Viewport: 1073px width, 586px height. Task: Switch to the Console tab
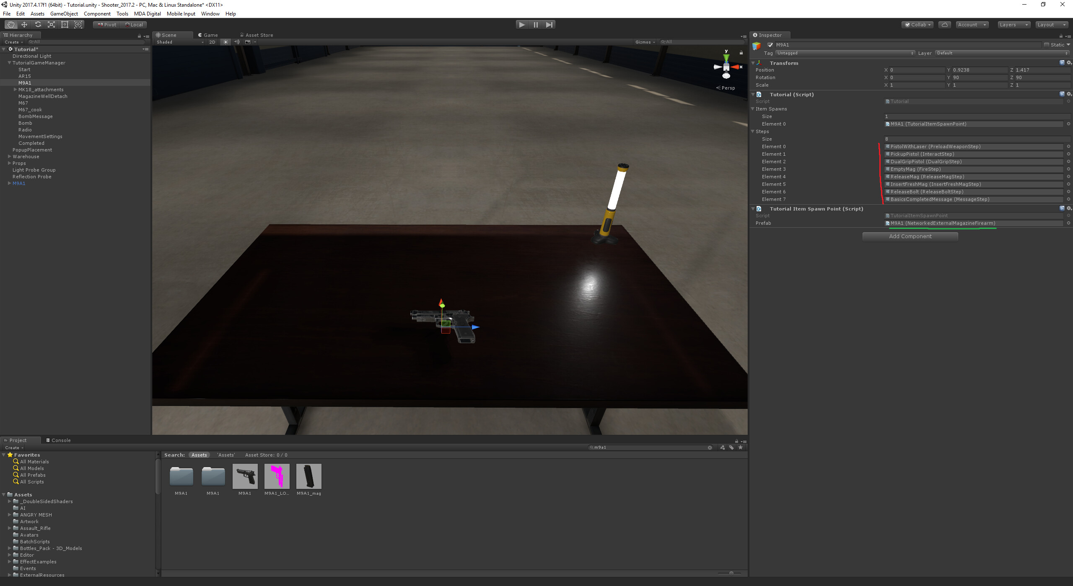point(59,440)
